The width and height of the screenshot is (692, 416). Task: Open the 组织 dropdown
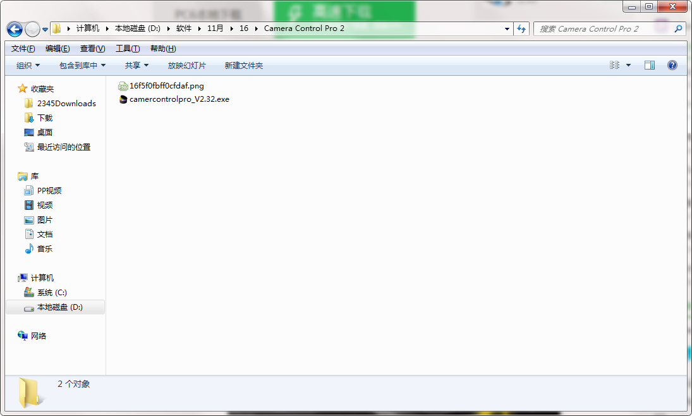pyautogui.click(x=28, y=65)
